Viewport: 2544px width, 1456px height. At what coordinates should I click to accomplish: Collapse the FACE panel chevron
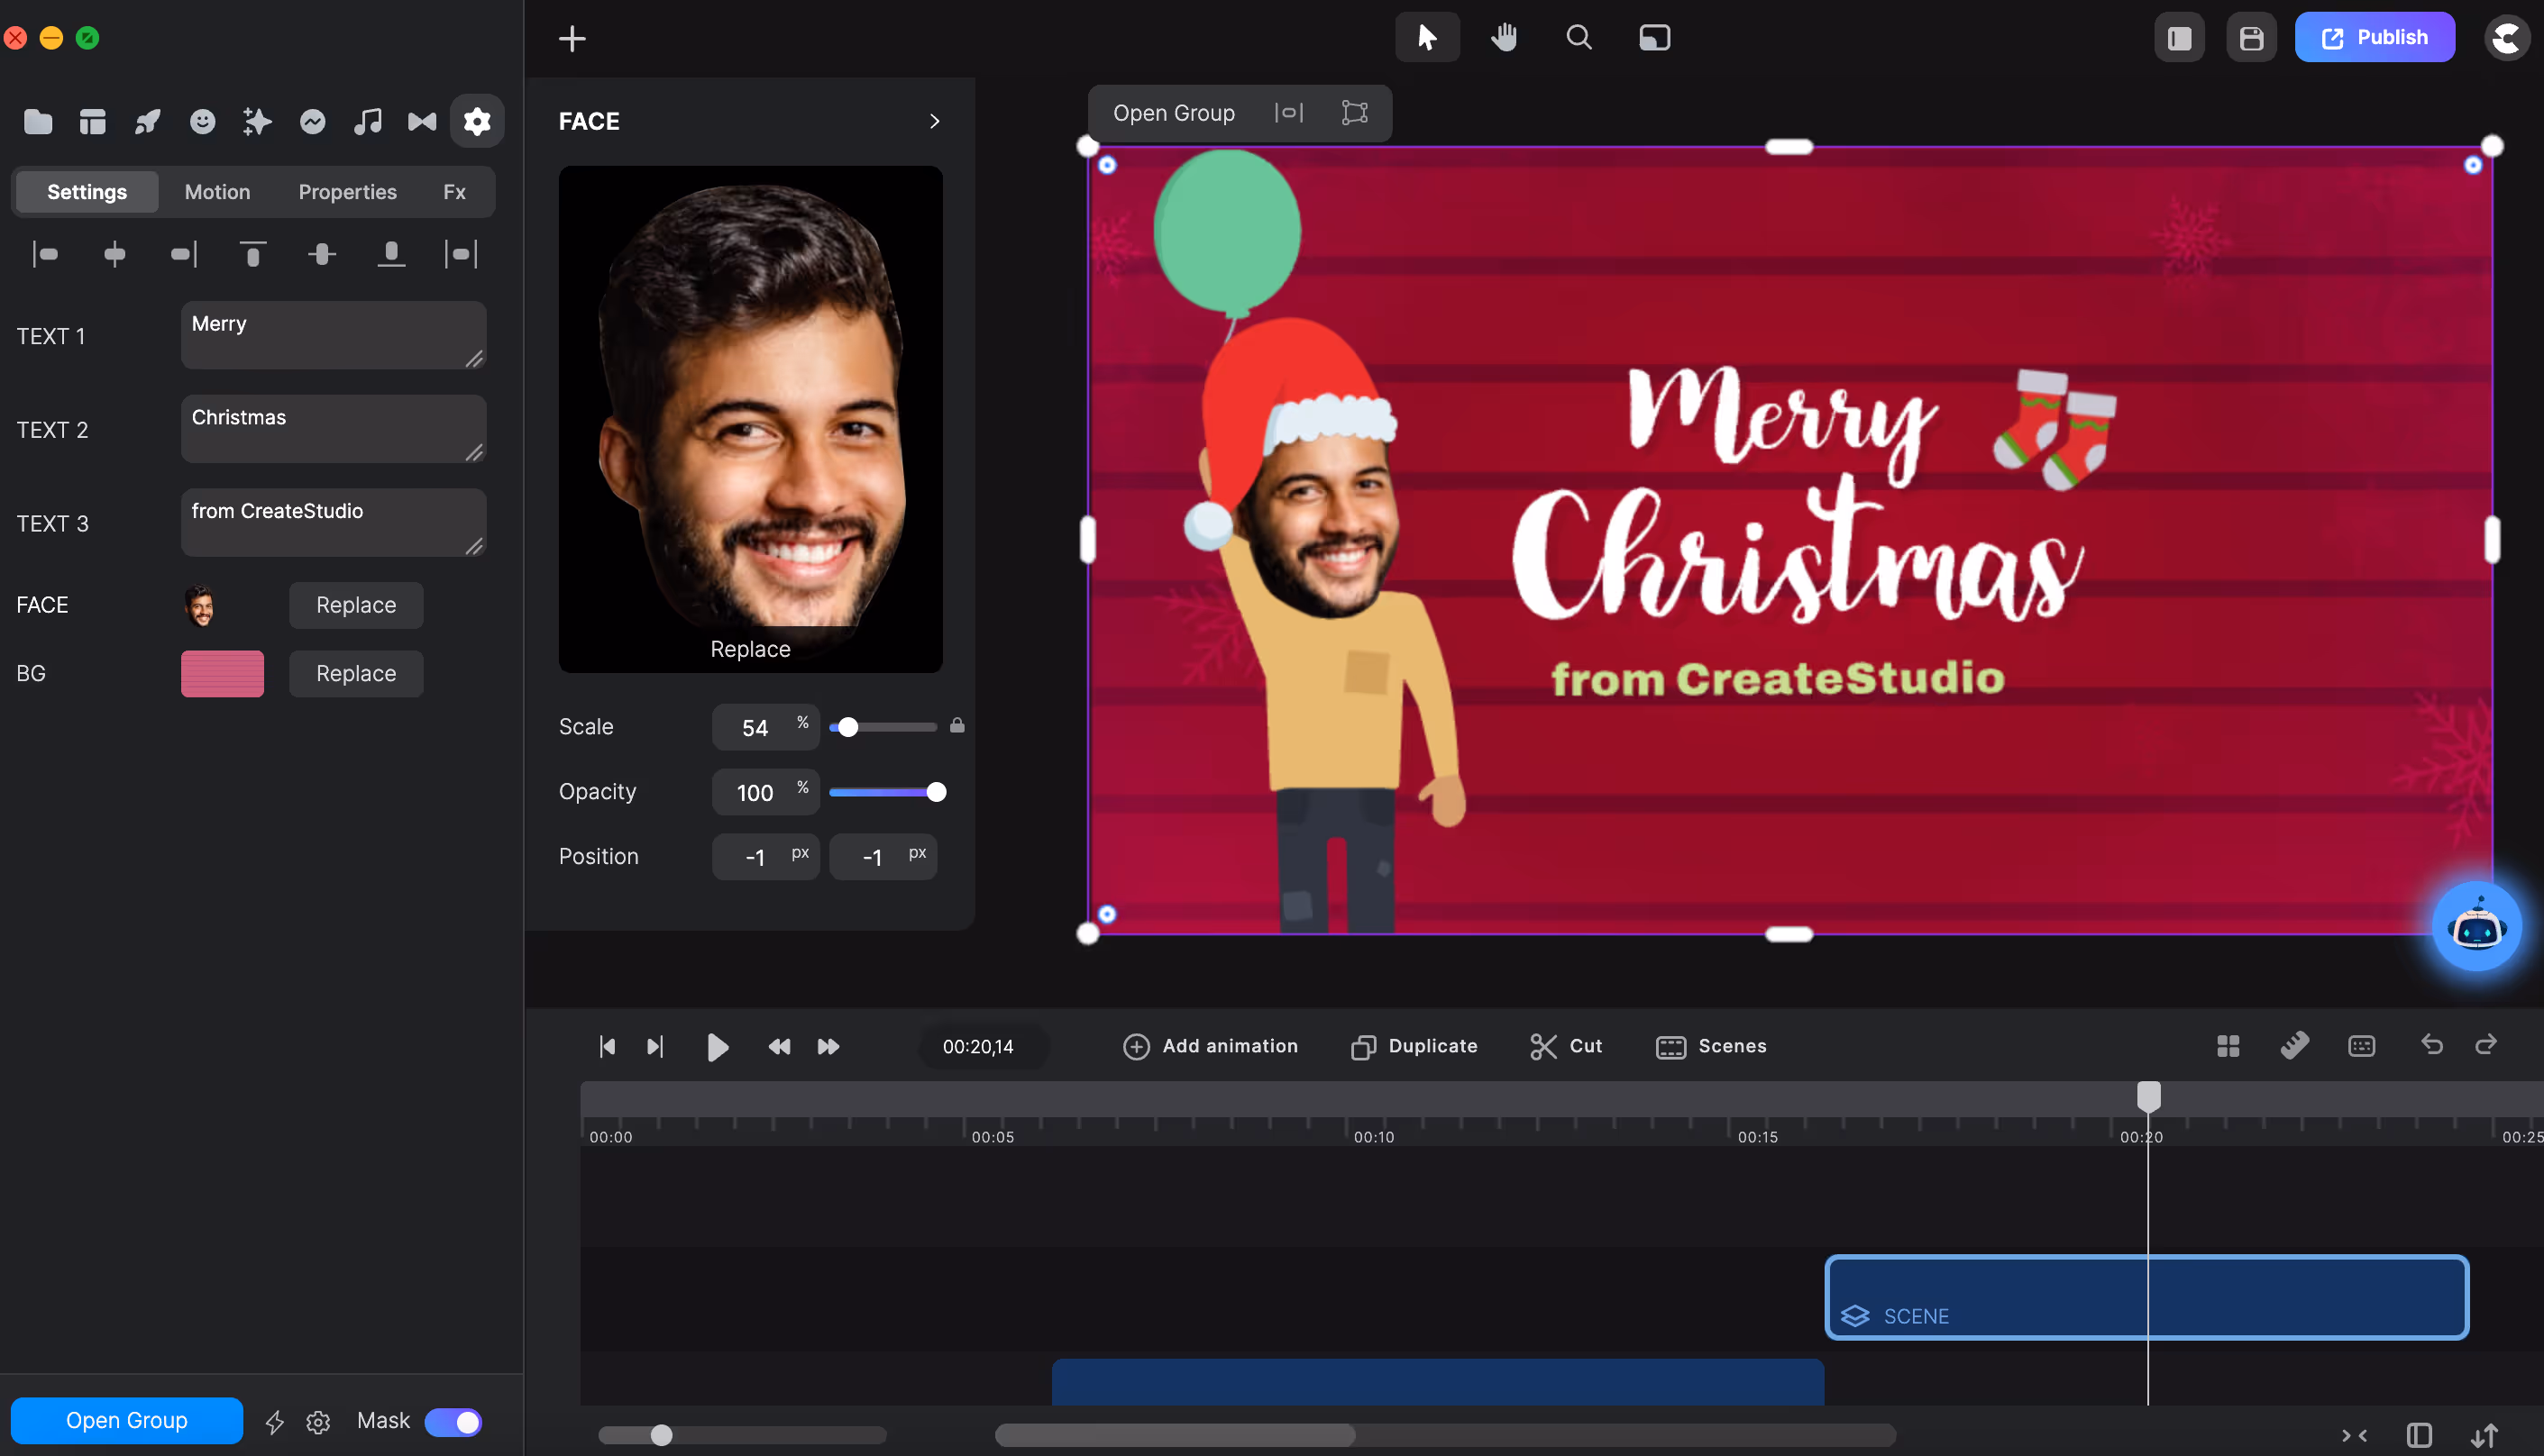click(934, 121)
